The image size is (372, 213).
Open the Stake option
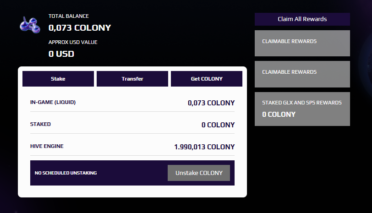point(58,79)
